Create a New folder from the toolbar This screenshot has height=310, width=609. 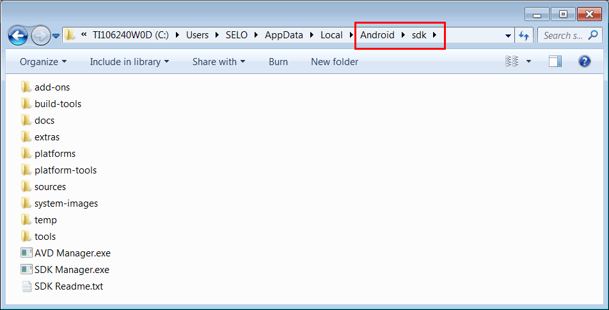click(335, 62)
